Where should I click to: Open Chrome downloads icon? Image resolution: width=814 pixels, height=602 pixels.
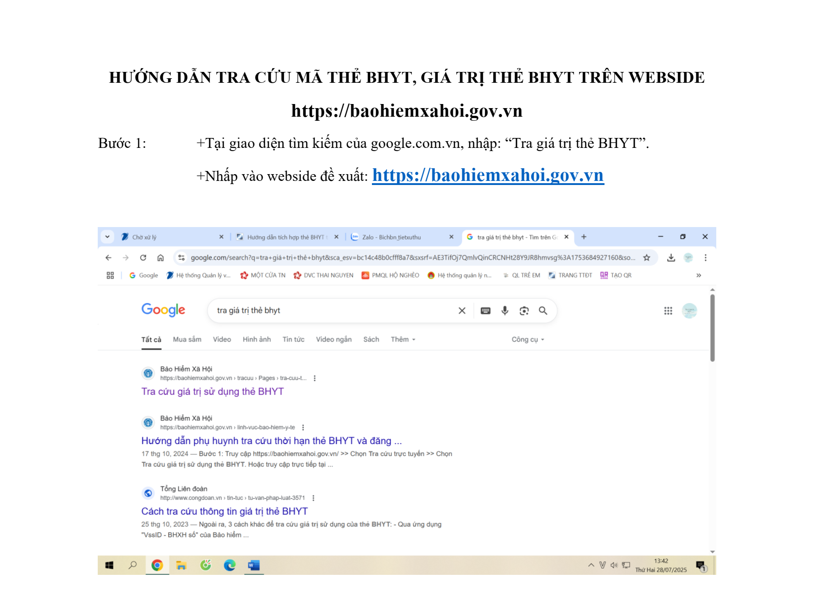[671, 258]
